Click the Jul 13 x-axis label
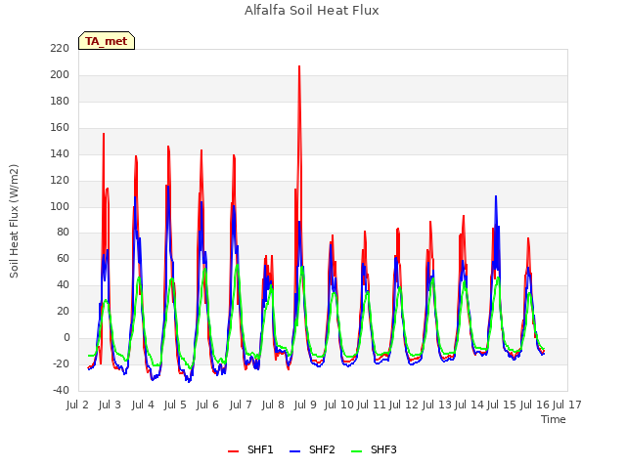The image size is (626, 469). [436, 405]
